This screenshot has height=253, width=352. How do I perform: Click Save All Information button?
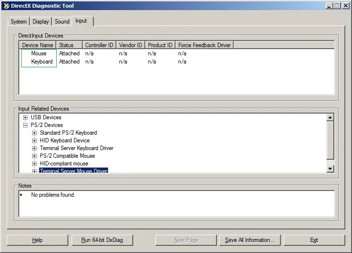[x=250, y=240]
